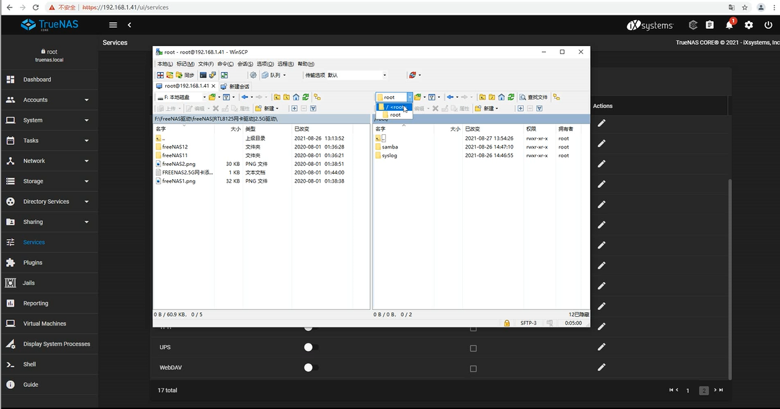This screenshot has width=780, height=409.
Task: Open the local drive selection dropdown
Action: [181, 98]
